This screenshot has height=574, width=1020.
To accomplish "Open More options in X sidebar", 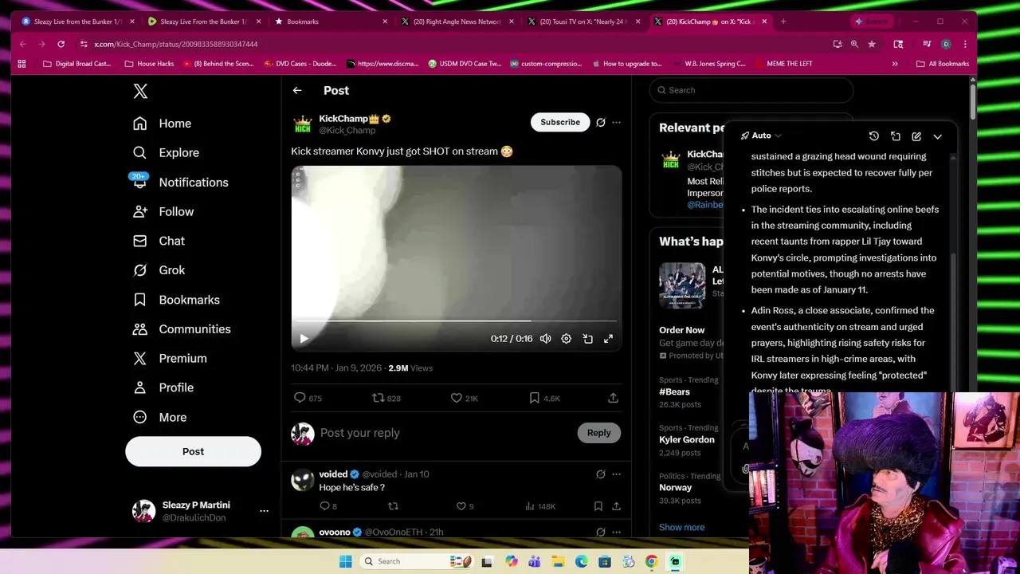I will 159,417.
